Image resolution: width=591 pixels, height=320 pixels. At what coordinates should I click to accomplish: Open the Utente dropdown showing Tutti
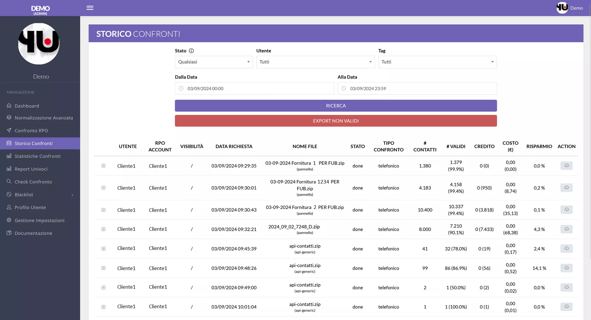315,62
